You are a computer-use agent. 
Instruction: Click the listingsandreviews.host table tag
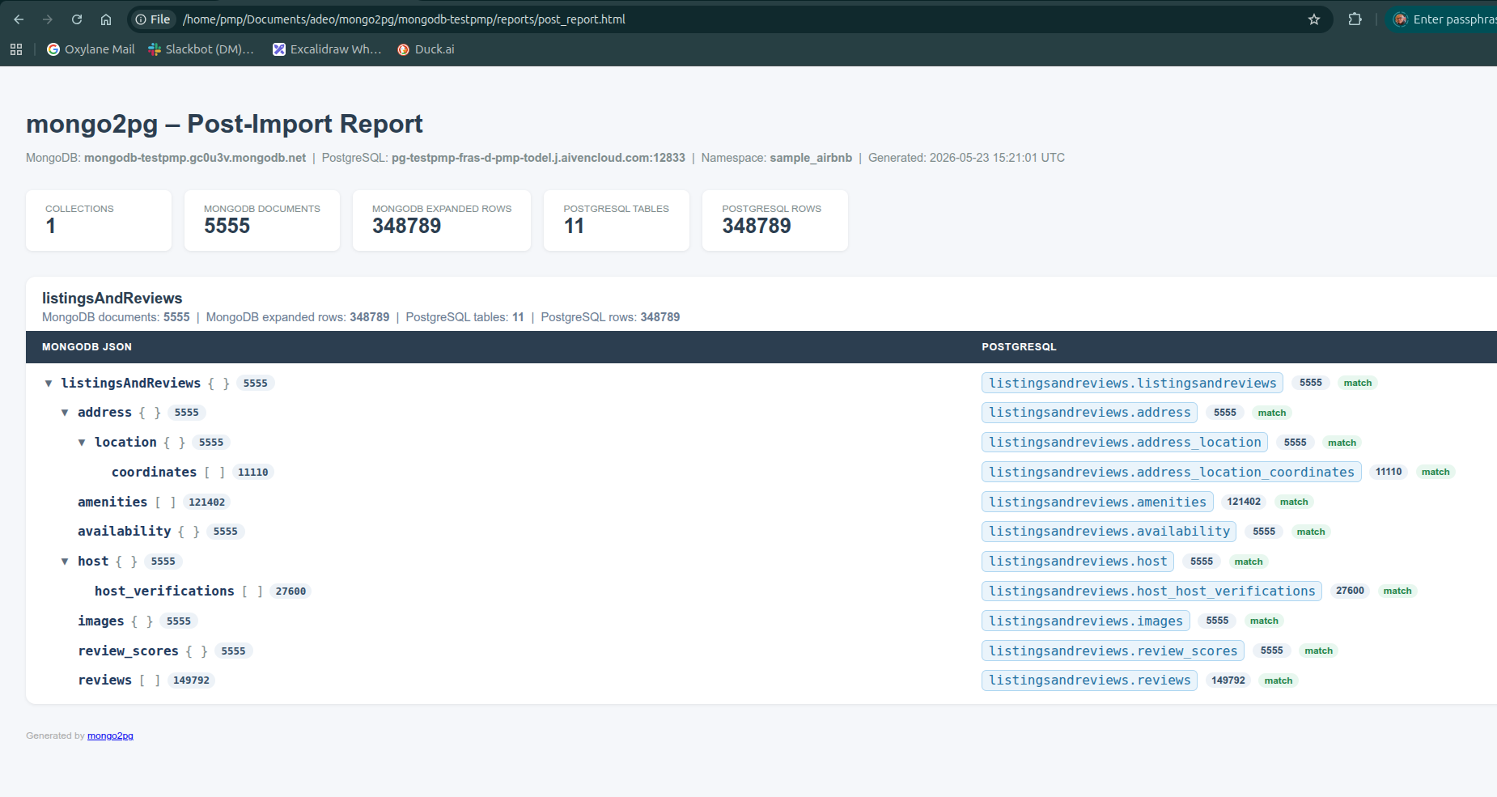pyautogui.click(x=1078, y=562)
